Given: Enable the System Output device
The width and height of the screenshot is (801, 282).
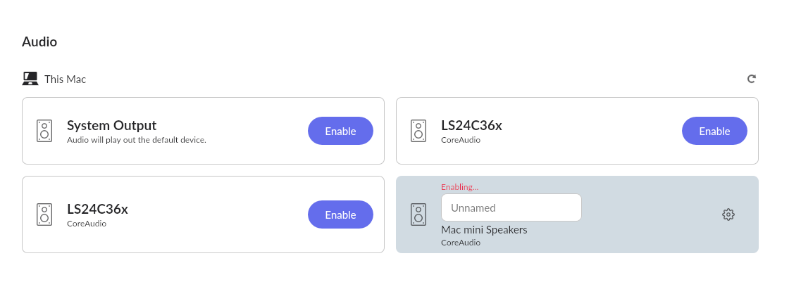Looking at the screenshot, I should 340,131.
